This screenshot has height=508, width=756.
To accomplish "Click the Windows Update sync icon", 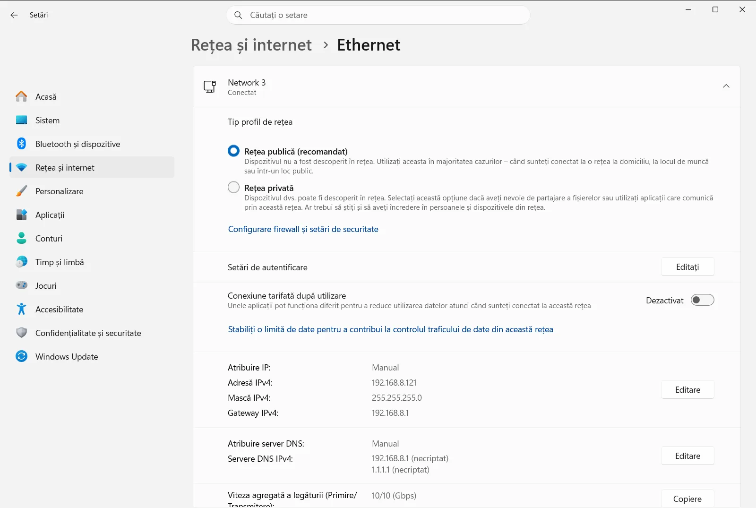I will tap(21, 356).
